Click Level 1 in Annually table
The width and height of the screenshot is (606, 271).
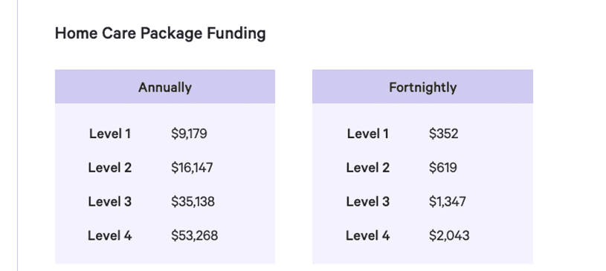point(110,134)
